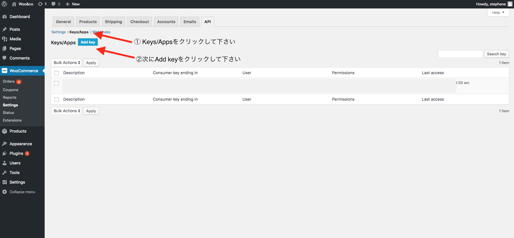Click the Dashboard gauge icon
The height and width of the screenshot is (238, 514).
click(x=5, y=17)
